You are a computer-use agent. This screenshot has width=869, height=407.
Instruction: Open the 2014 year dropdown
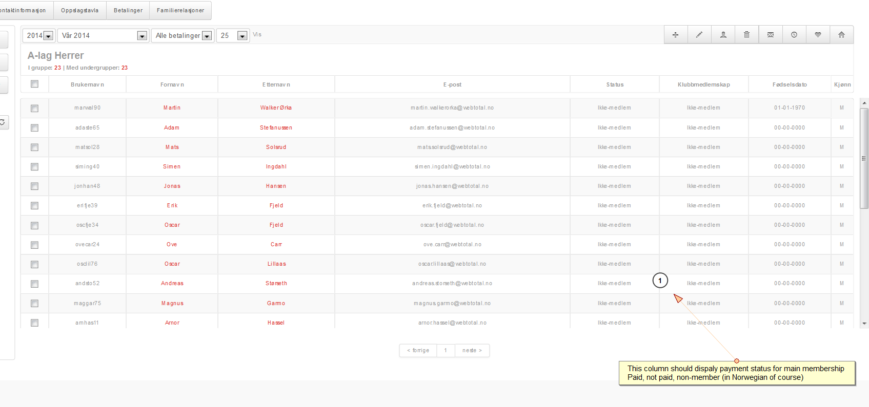(x=39, y=35)
